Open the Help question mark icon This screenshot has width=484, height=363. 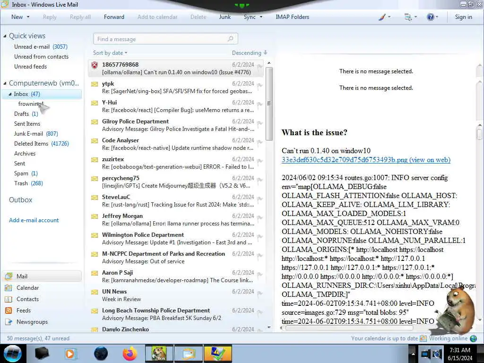point(430,17)
